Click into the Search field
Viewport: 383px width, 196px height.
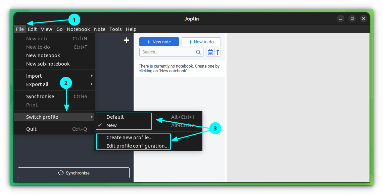[x=167, y=52]
